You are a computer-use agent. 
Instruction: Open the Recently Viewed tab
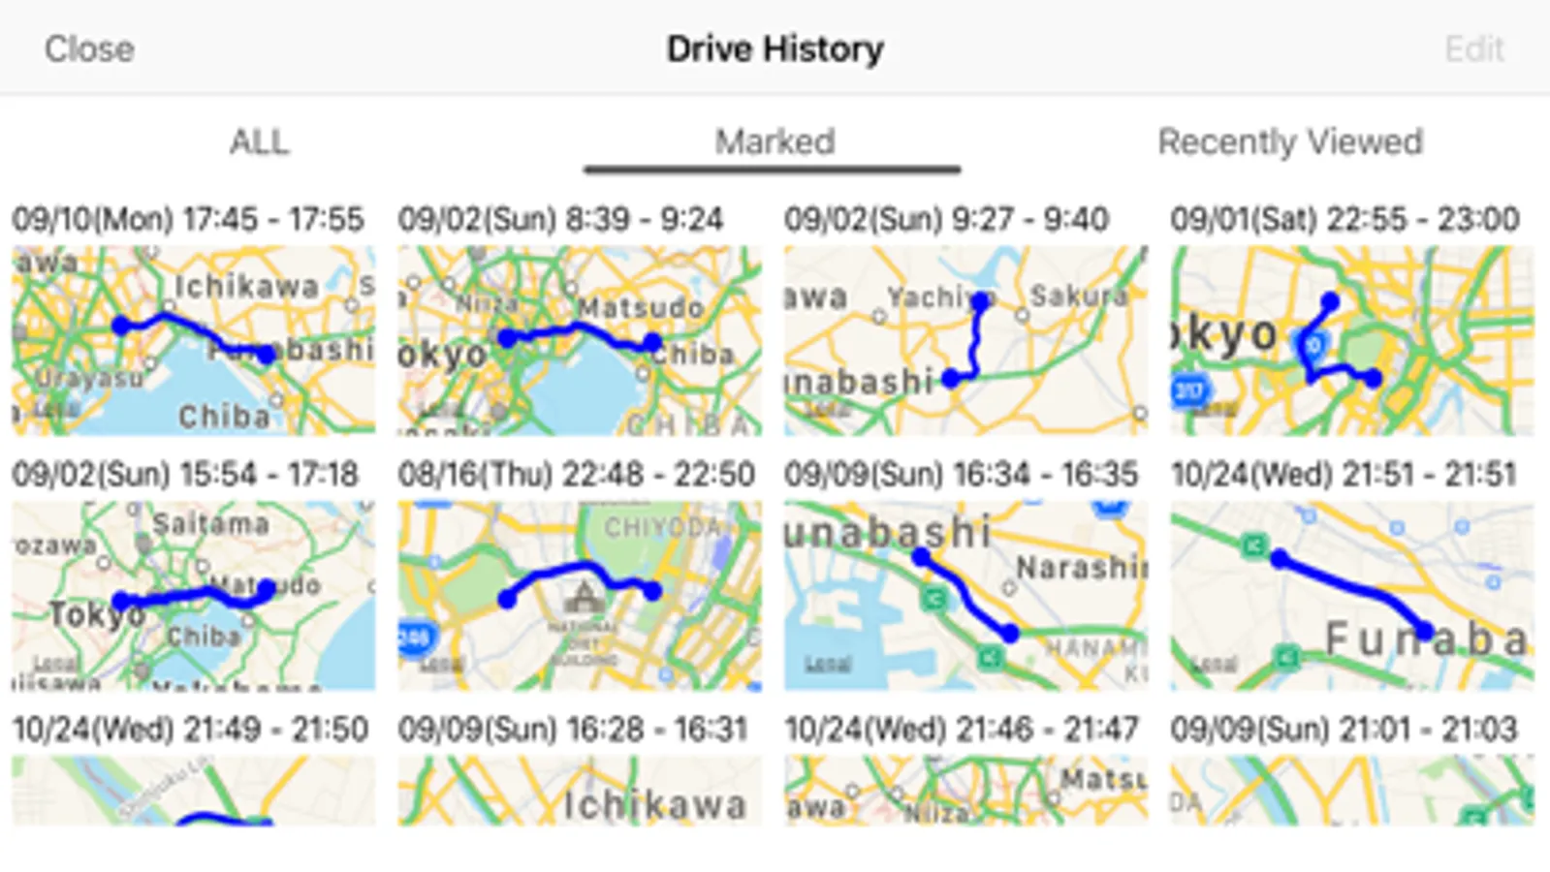[x=1290, y=142]
